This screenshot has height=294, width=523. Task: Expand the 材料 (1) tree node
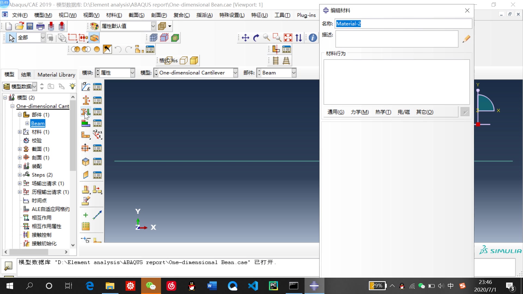coord(20,132)
